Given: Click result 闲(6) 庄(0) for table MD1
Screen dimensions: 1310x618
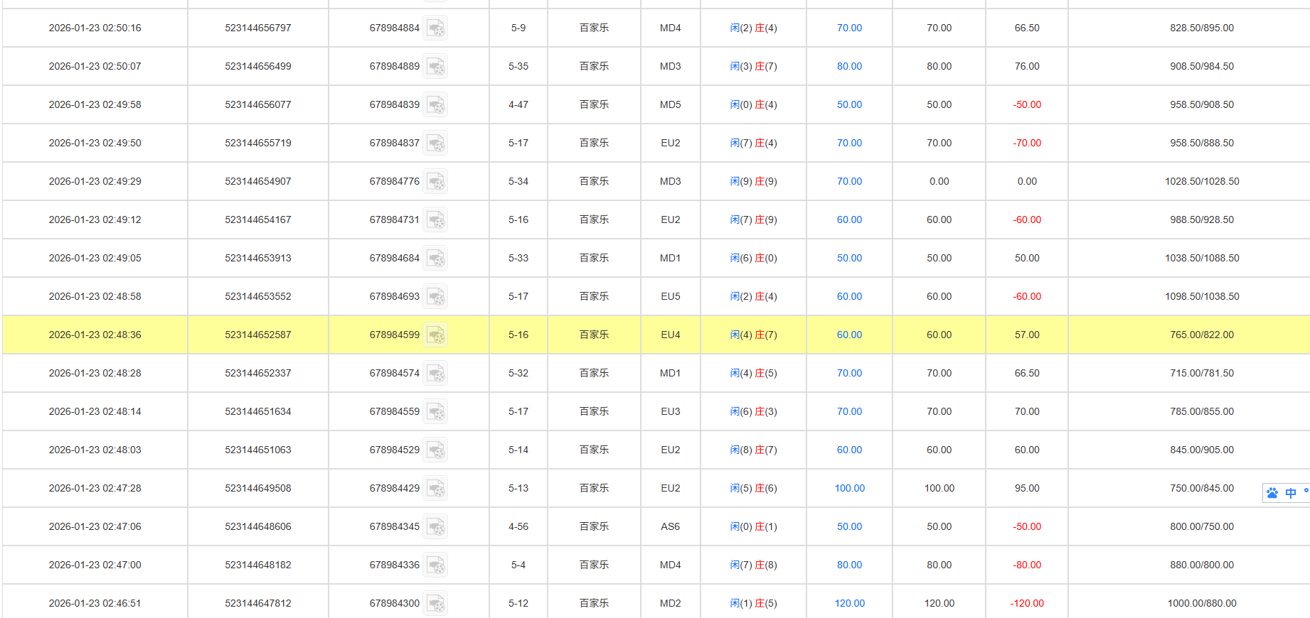Looking at the screenshot, I should [x=753, y=259].
